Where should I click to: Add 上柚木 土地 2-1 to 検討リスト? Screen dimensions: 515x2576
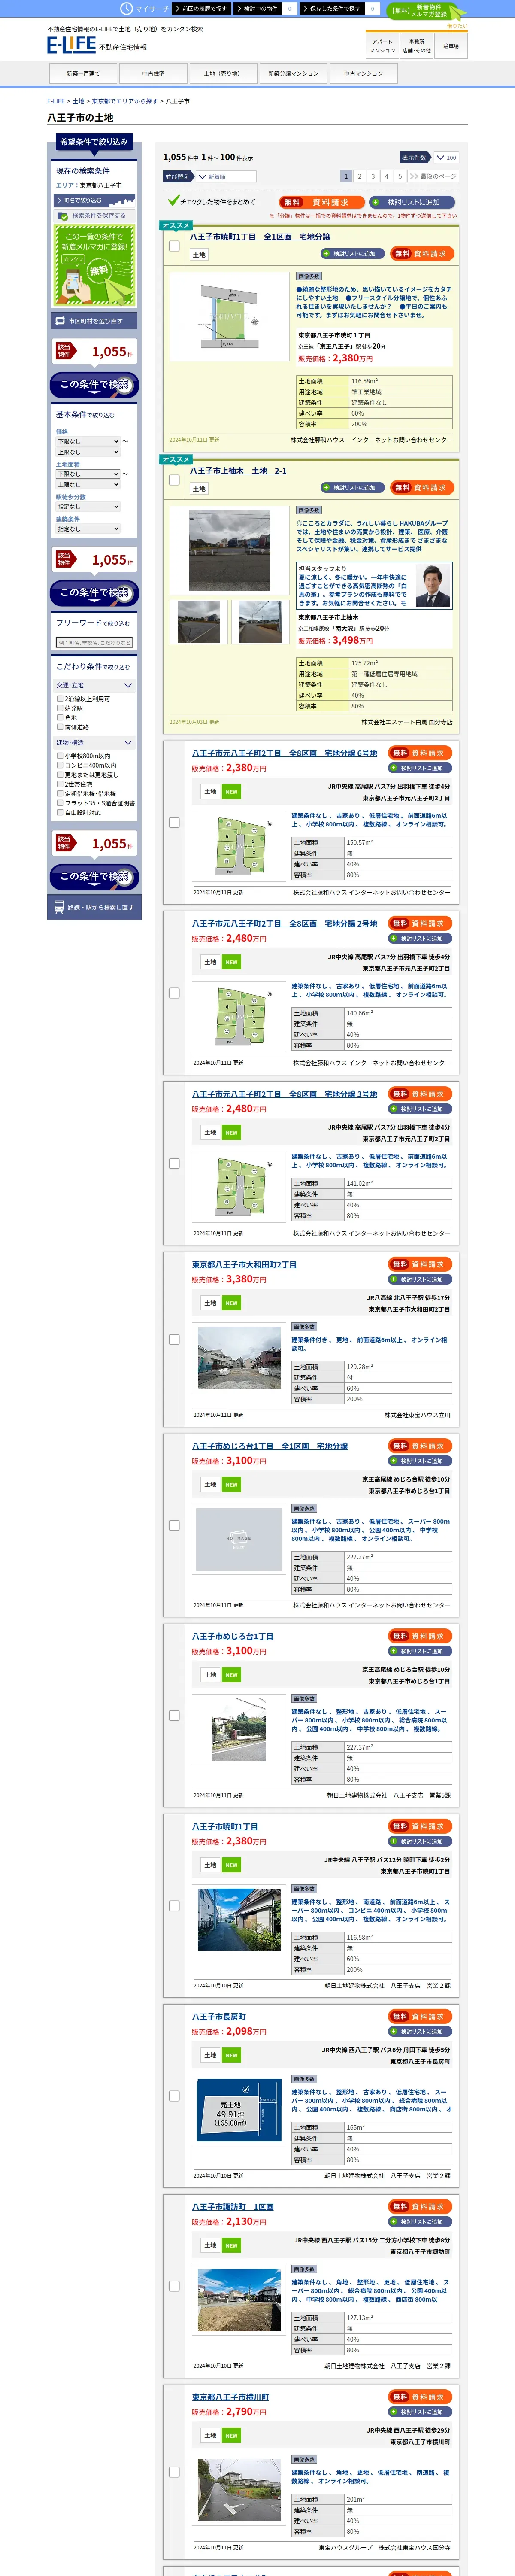[x=353, y=488]
